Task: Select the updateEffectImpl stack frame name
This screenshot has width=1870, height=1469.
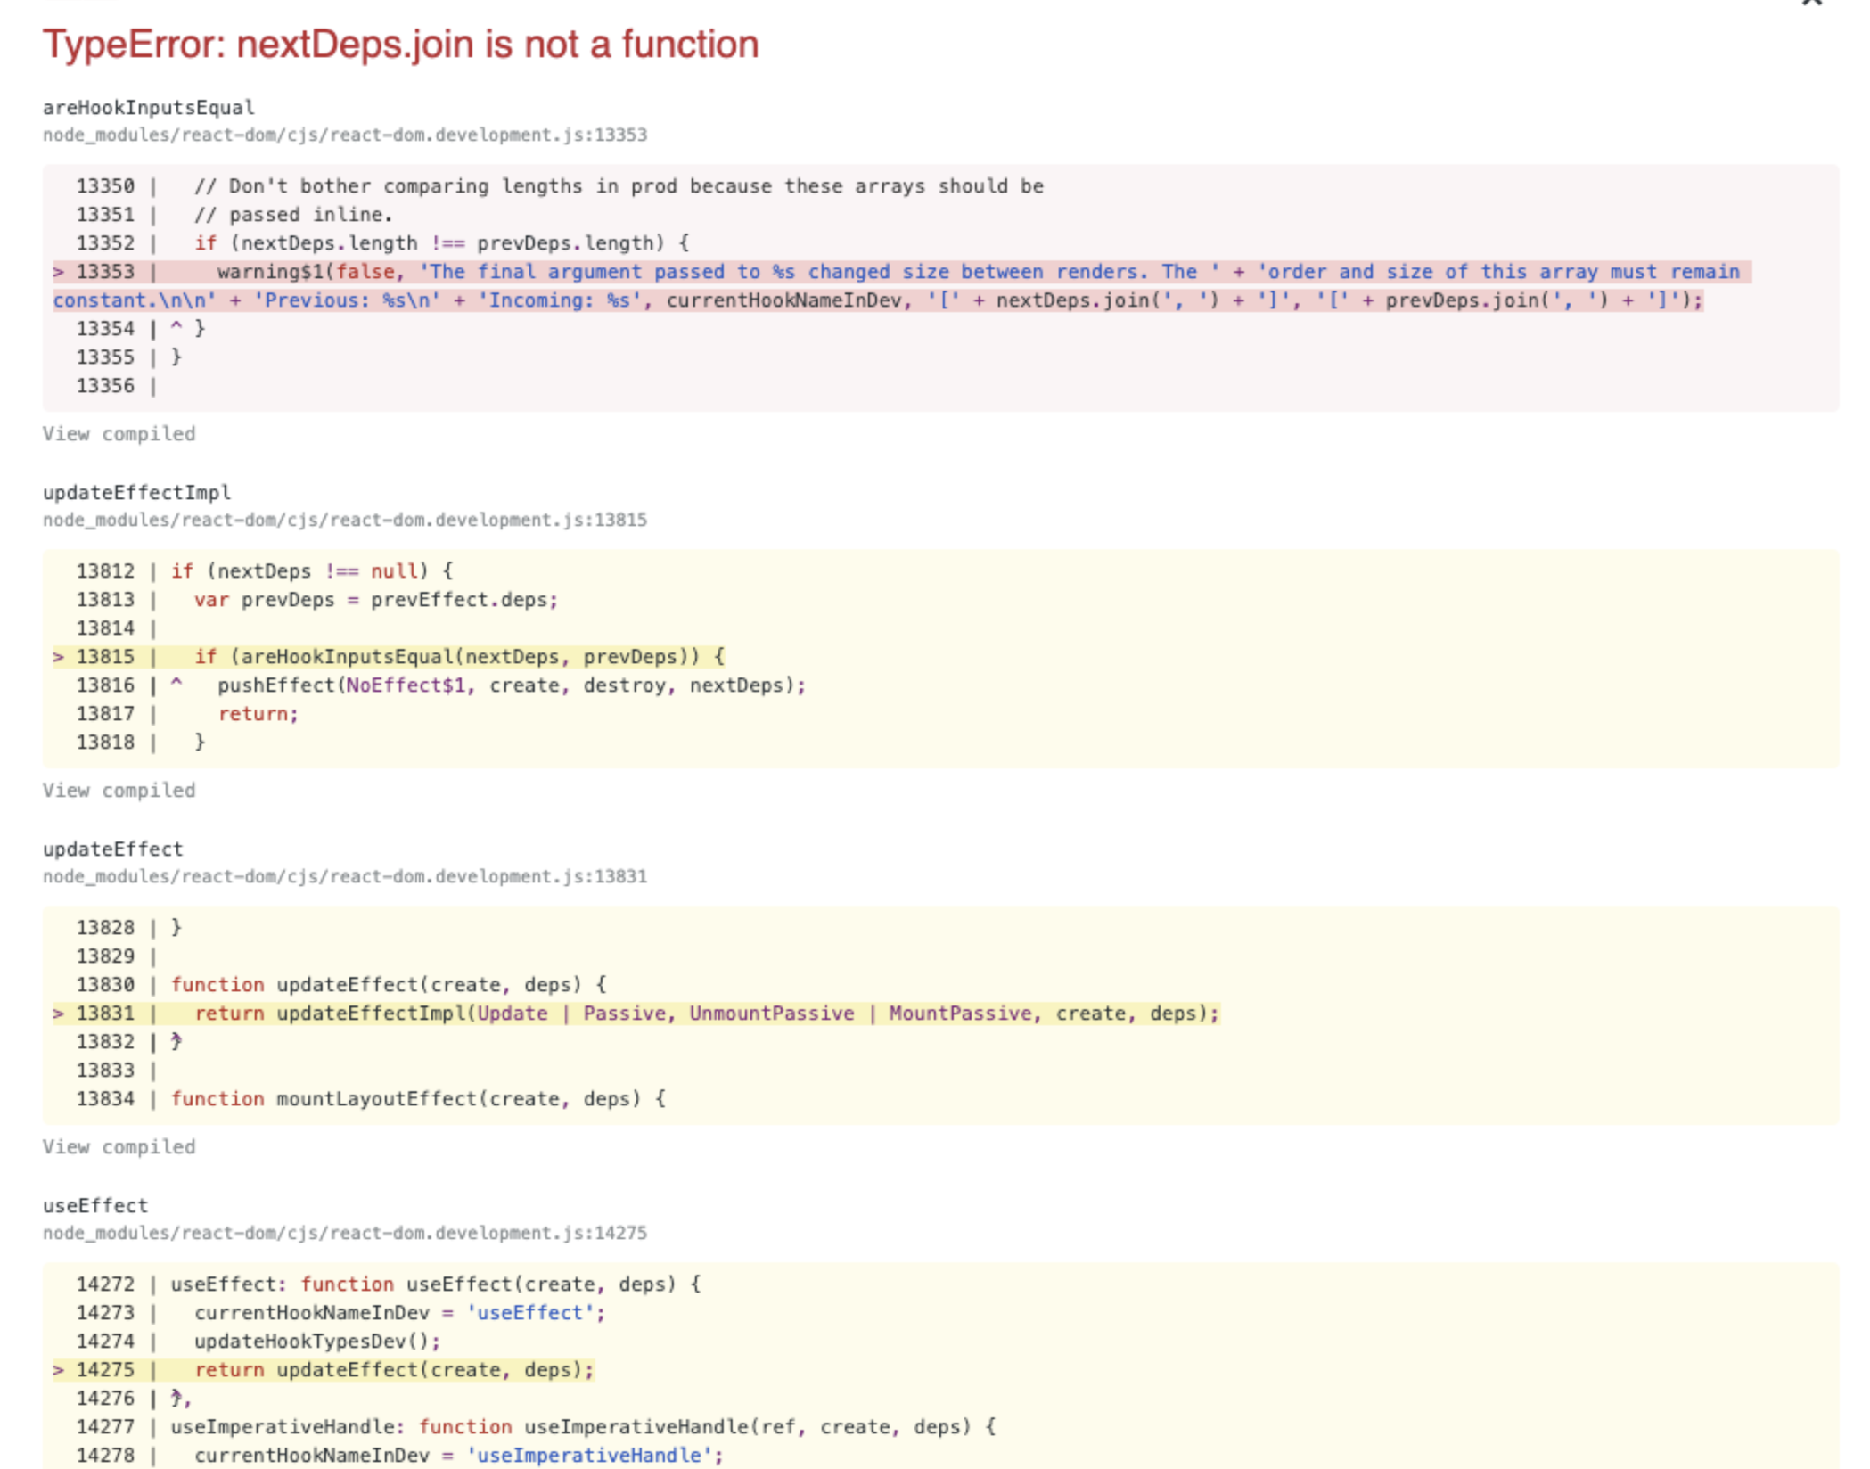Action: [x=136, y=493]
